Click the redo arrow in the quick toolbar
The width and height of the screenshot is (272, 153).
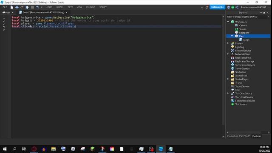[x=22, y=7]
